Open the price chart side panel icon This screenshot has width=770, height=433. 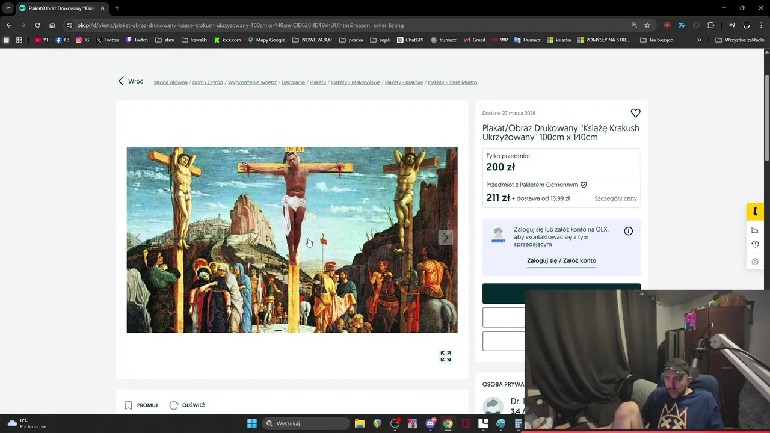click(755, 230)
